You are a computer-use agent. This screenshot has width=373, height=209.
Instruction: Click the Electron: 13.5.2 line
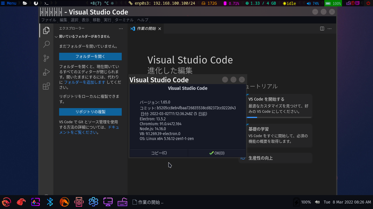point(153,119)
